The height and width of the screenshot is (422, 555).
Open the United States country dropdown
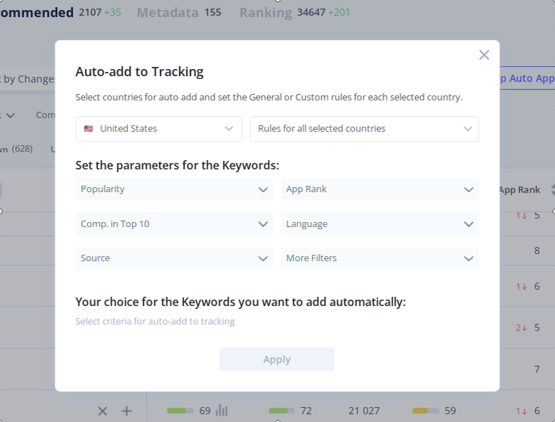(159, 129)
